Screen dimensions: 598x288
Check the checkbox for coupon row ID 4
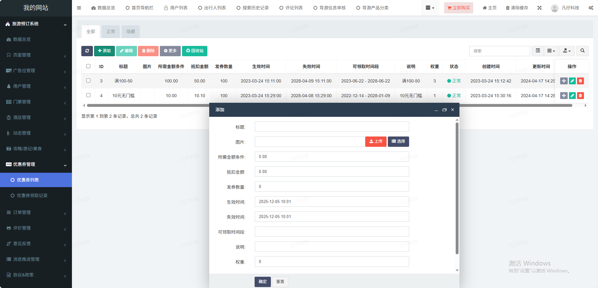[89, 95]
